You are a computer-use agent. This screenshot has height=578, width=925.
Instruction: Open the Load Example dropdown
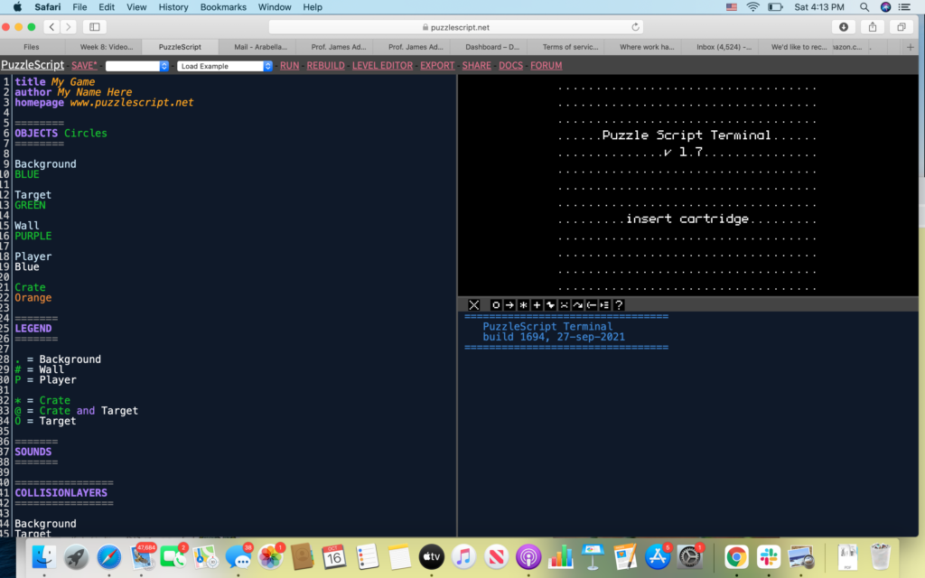tap(225, 66)
